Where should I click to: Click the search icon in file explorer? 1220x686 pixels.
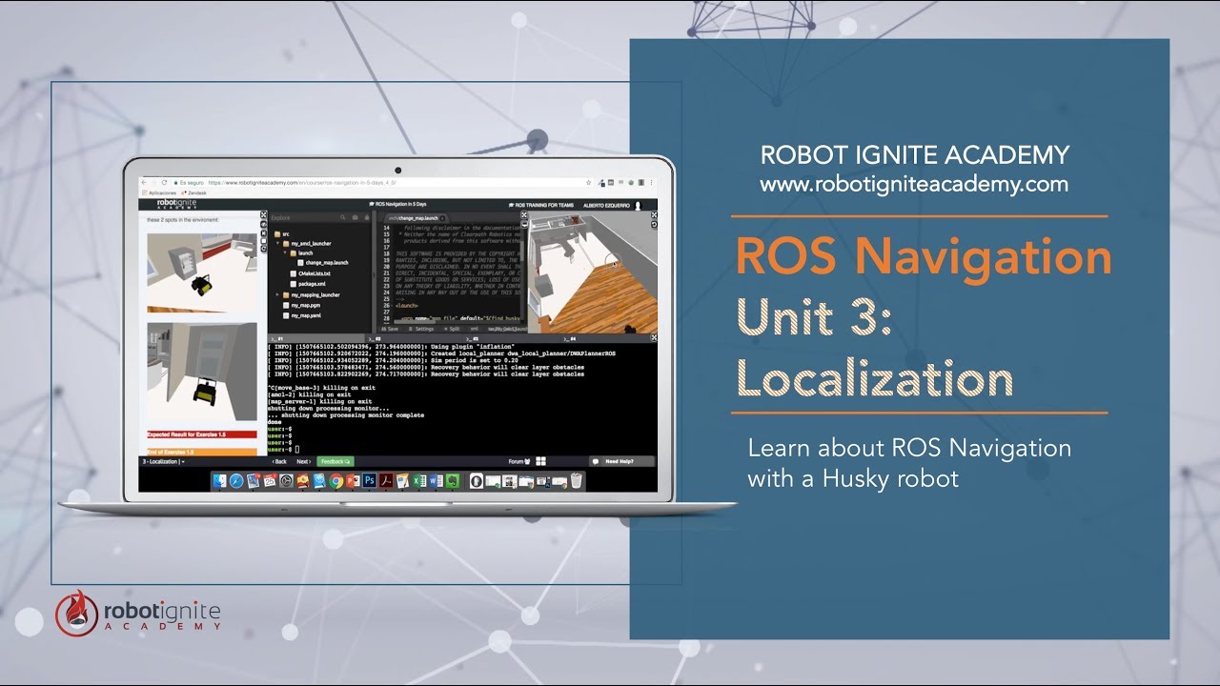342,217
